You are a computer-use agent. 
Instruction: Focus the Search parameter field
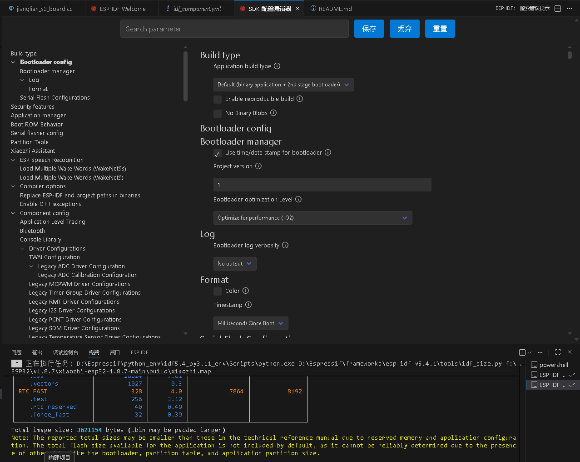tap(234, 29)
